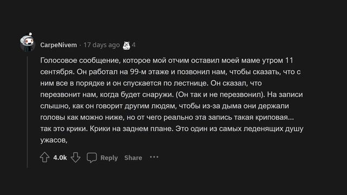
Task: Click the opening word 'Голосовое' in comment
Action: pos(59,60)
